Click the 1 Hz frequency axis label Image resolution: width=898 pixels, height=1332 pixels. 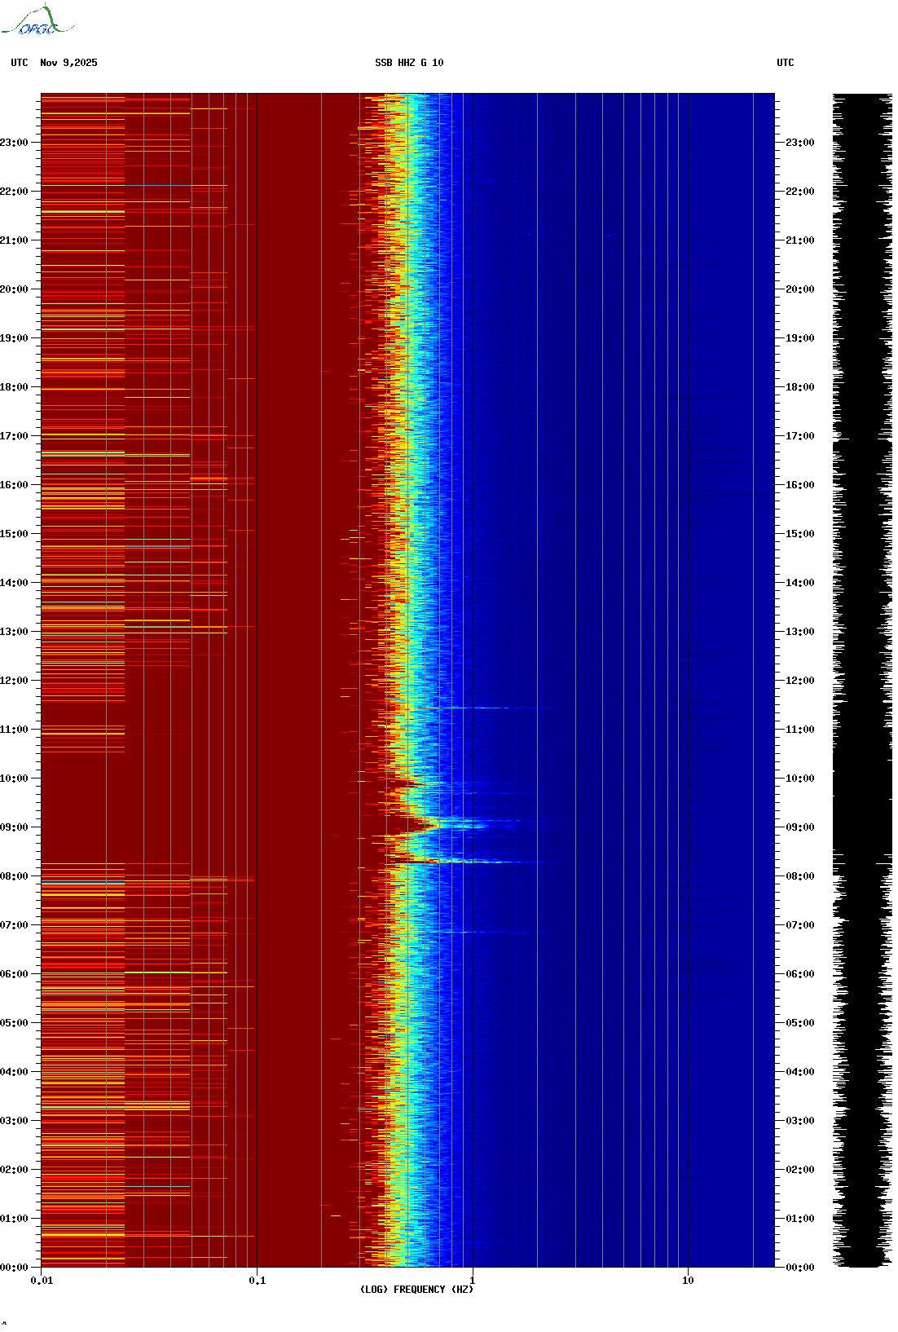(x=472, y=1281)
